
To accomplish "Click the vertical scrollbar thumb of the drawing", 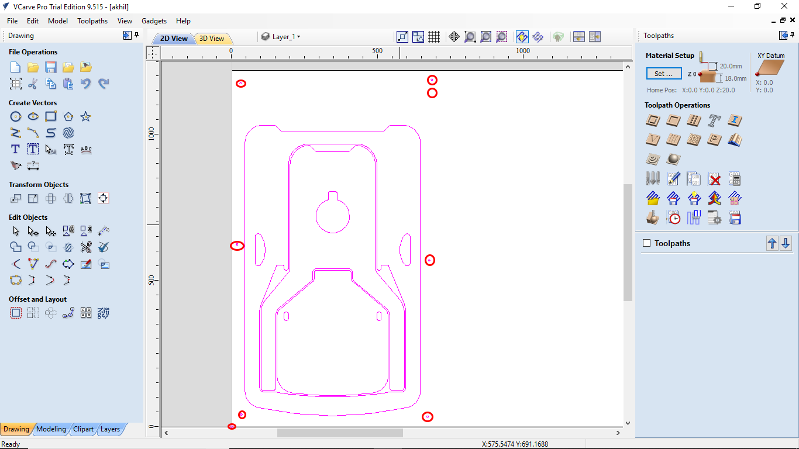I will coord(628,243).
